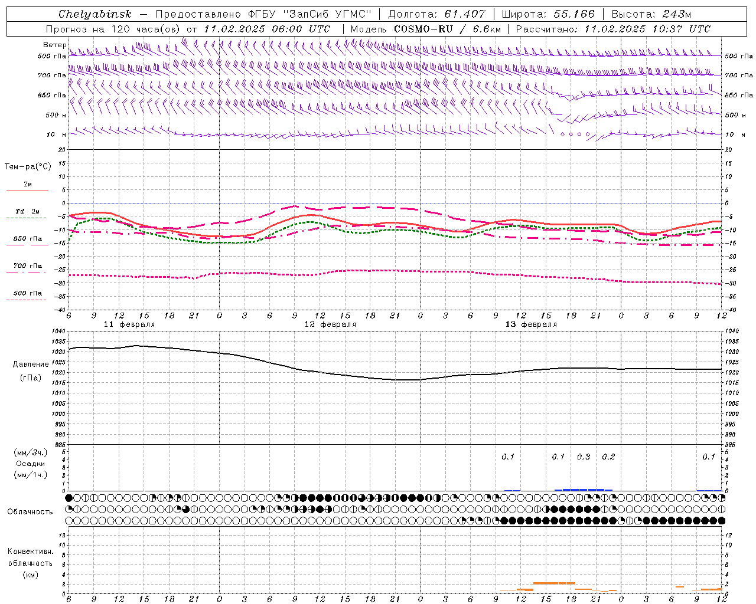Click the Td 2м dew point legend entry
The image size is (756, 604).
[28, 211]
